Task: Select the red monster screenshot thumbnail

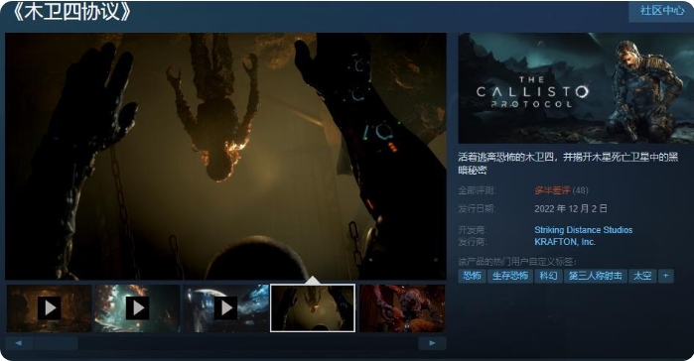Action: (x=402, y=308)
